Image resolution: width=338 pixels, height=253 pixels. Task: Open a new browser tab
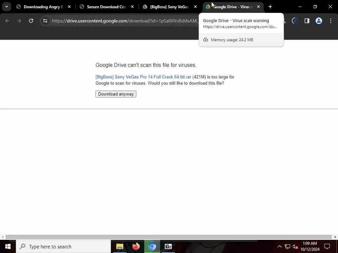[270, 7]
